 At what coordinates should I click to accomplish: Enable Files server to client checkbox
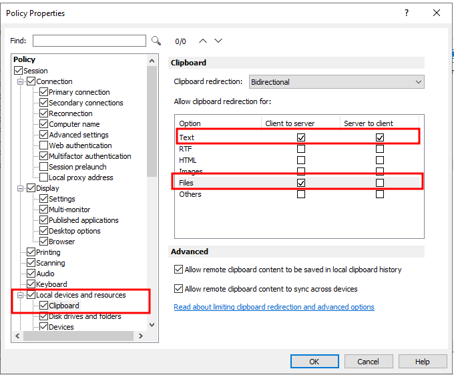pyautogui.click(x=380, y=182)
